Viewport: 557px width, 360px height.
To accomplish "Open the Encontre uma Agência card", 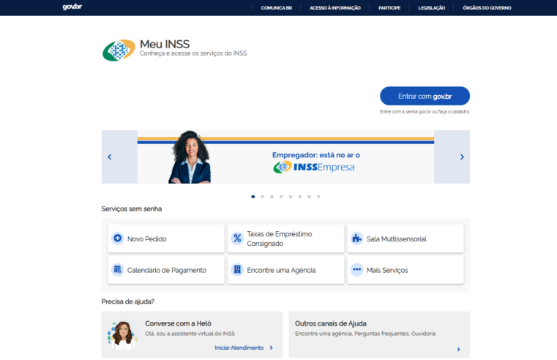I will click(x=285, y=270).
